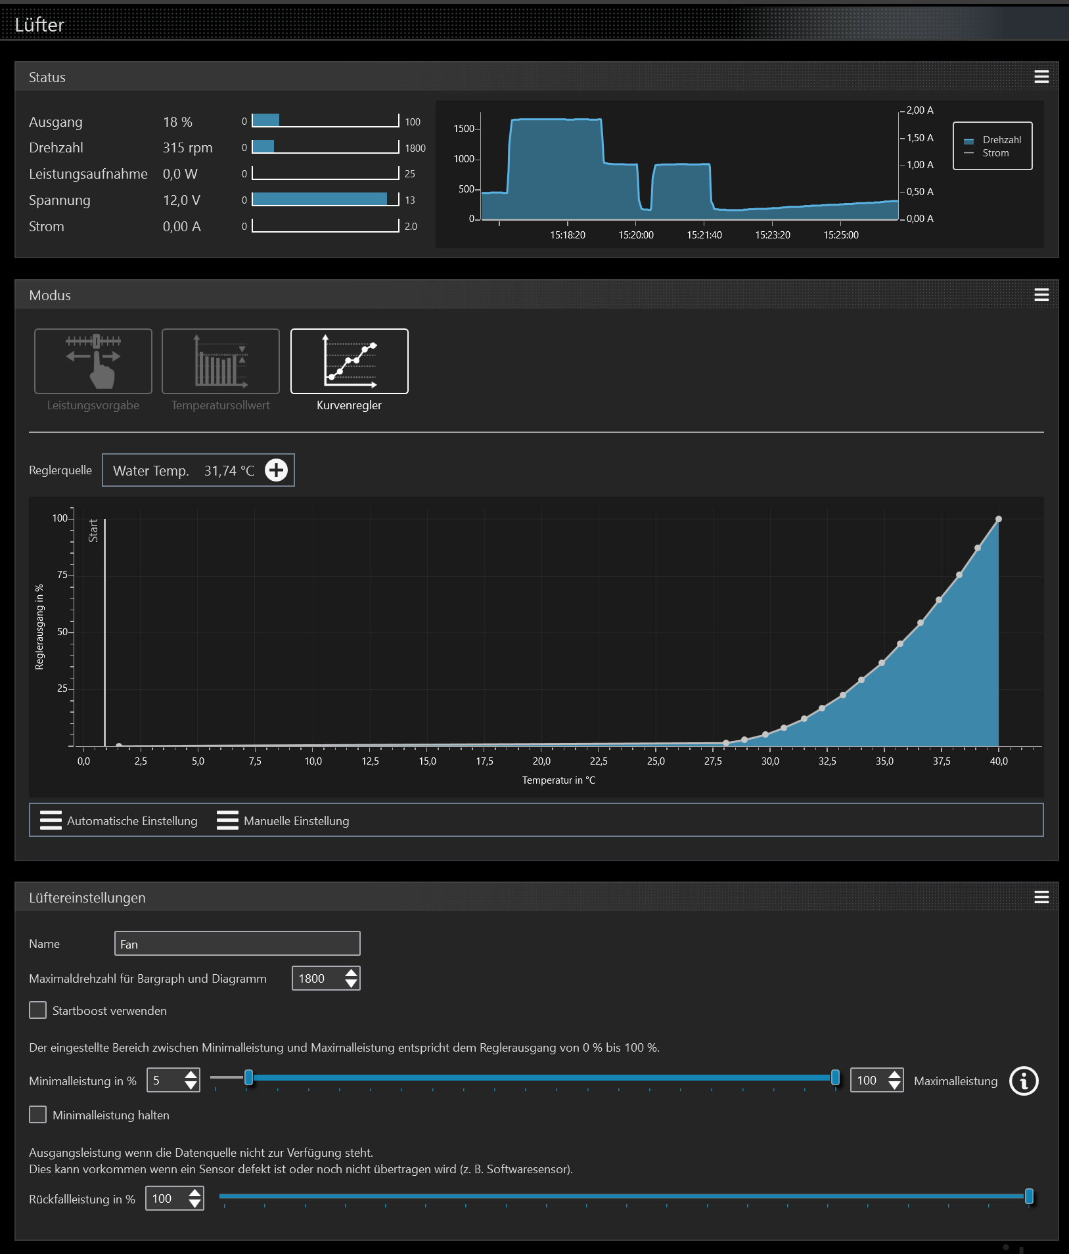The height and width of the screenshot is (1254, 1069).
Task: Select the Kurvenregler mode icon
Action: click(x=349, y=361)
